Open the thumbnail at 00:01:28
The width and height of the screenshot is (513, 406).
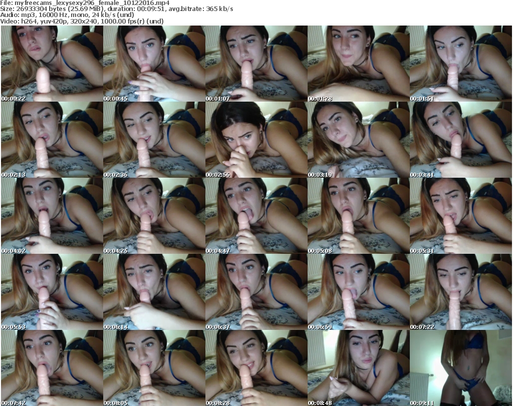(x=358, y=64)
